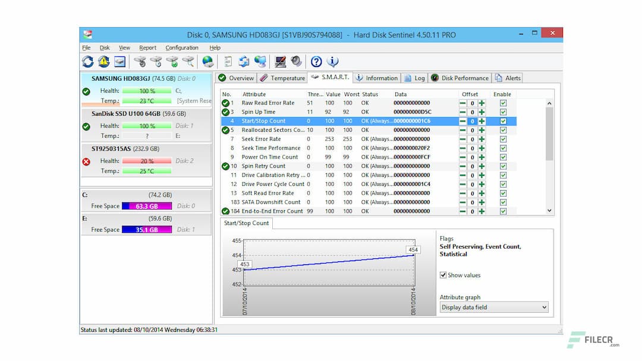
Task: Click the red error icon for ST9250315AS
Action: pyautogui.click(x=86, y=162)
